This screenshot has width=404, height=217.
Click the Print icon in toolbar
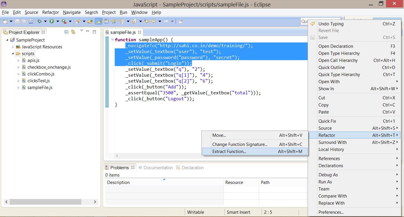click(x=31, y=21)
